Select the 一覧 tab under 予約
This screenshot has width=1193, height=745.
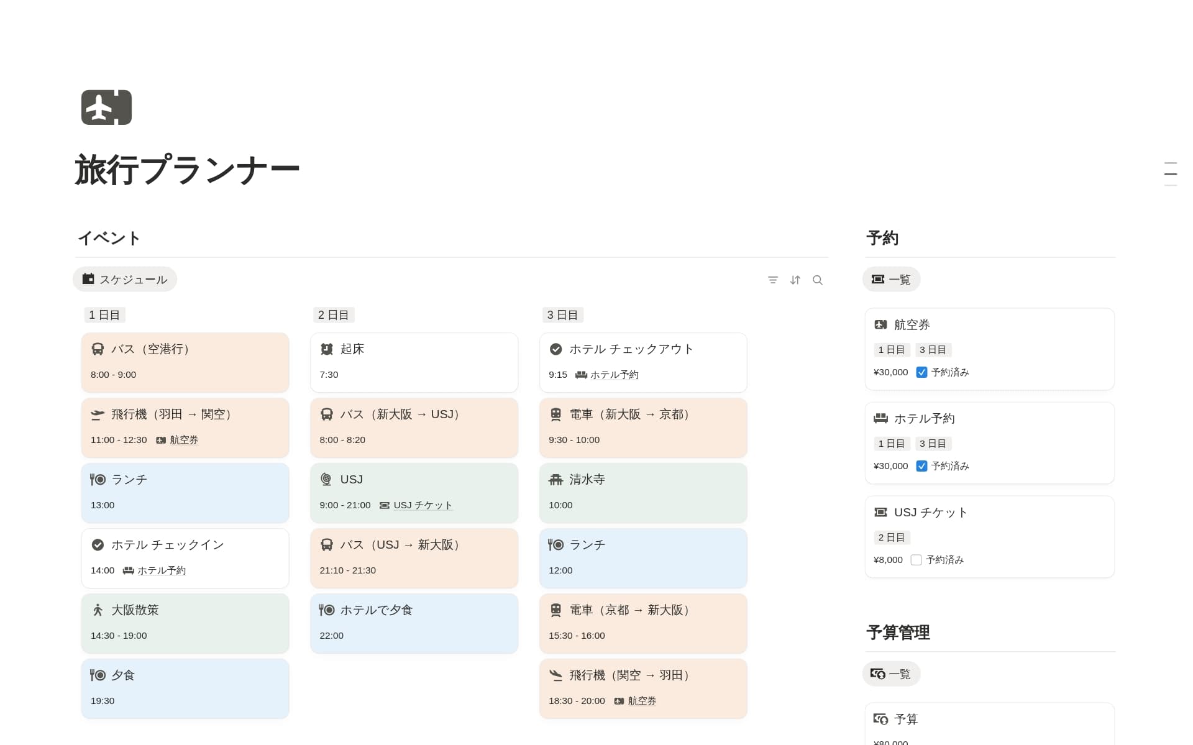(x=891, y=280)
